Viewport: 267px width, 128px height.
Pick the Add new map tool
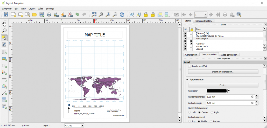point(4,52)
